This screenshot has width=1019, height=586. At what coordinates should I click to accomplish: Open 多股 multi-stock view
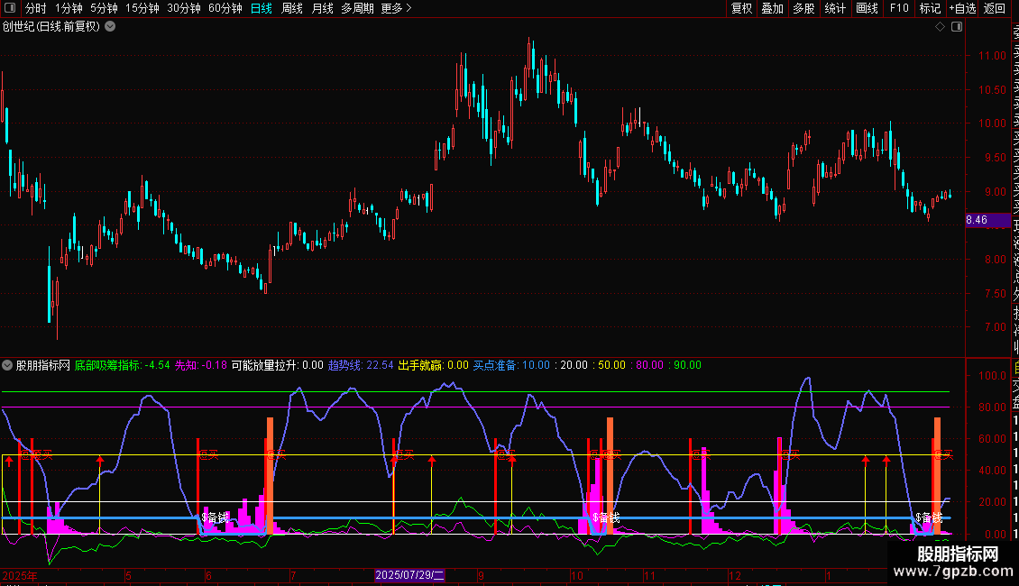(x=803, y=8)
